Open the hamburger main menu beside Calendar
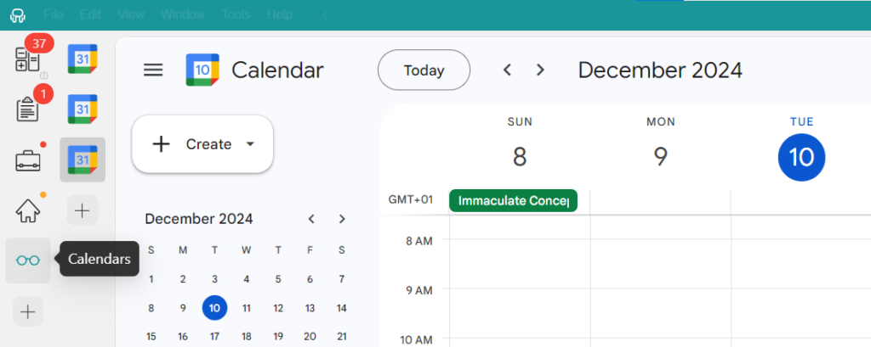 pos(153,70)
